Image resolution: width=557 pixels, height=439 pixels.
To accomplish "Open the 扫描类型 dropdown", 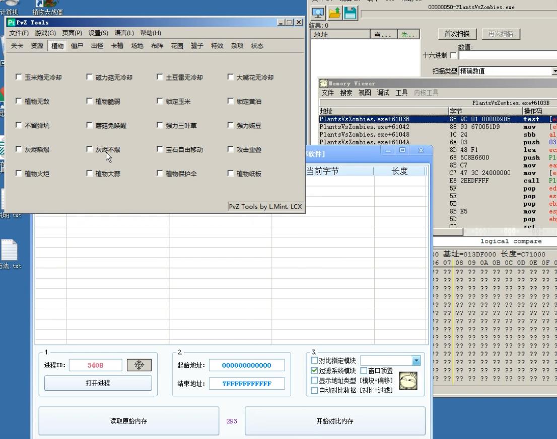I will click(x=554, y=71).
